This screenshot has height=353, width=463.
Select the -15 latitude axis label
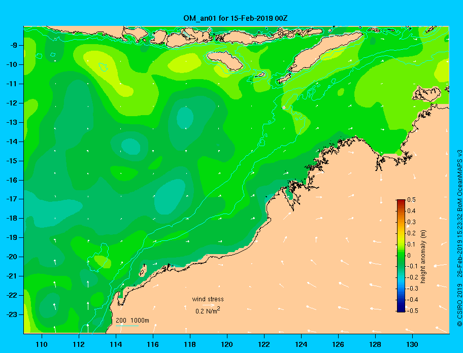pyautogui.click(x=12, y=161)
